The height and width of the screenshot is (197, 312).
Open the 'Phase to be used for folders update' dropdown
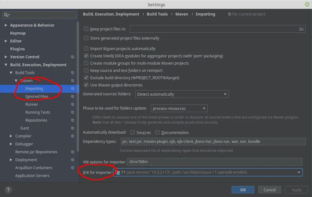tap(179, 109)
